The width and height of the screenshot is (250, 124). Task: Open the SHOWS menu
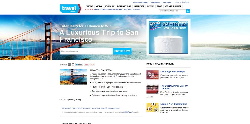tap(89, 6)
